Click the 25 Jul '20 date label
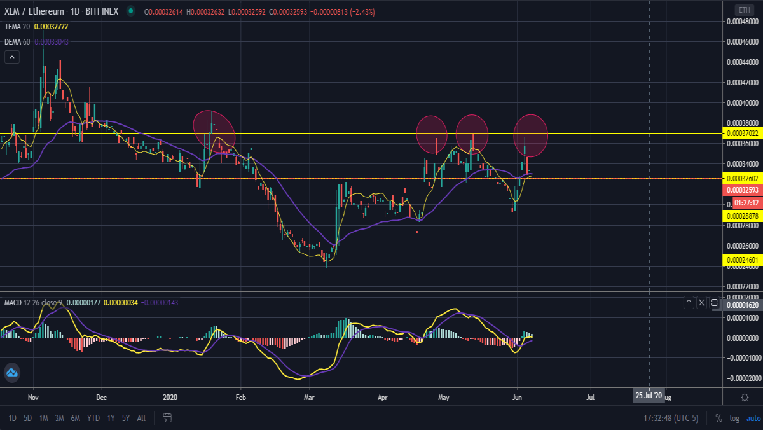Image resolution: width=763 pixels, height=430 pixels. [x=649, y=396]
